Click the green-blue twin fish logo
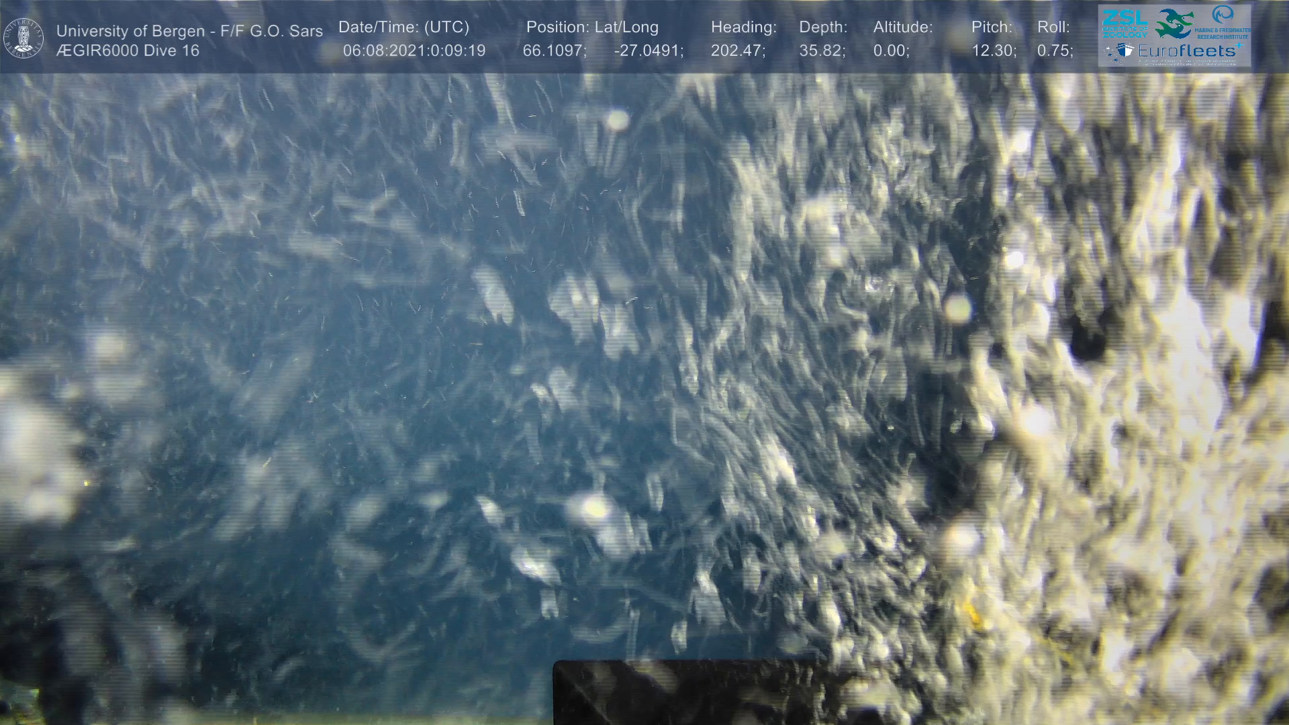The image size is (1289, 725). click(x=1174, y=23)
